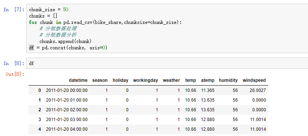Screen dimensions: 308x136
Task: Click the workingday column header
Action: 146,80
